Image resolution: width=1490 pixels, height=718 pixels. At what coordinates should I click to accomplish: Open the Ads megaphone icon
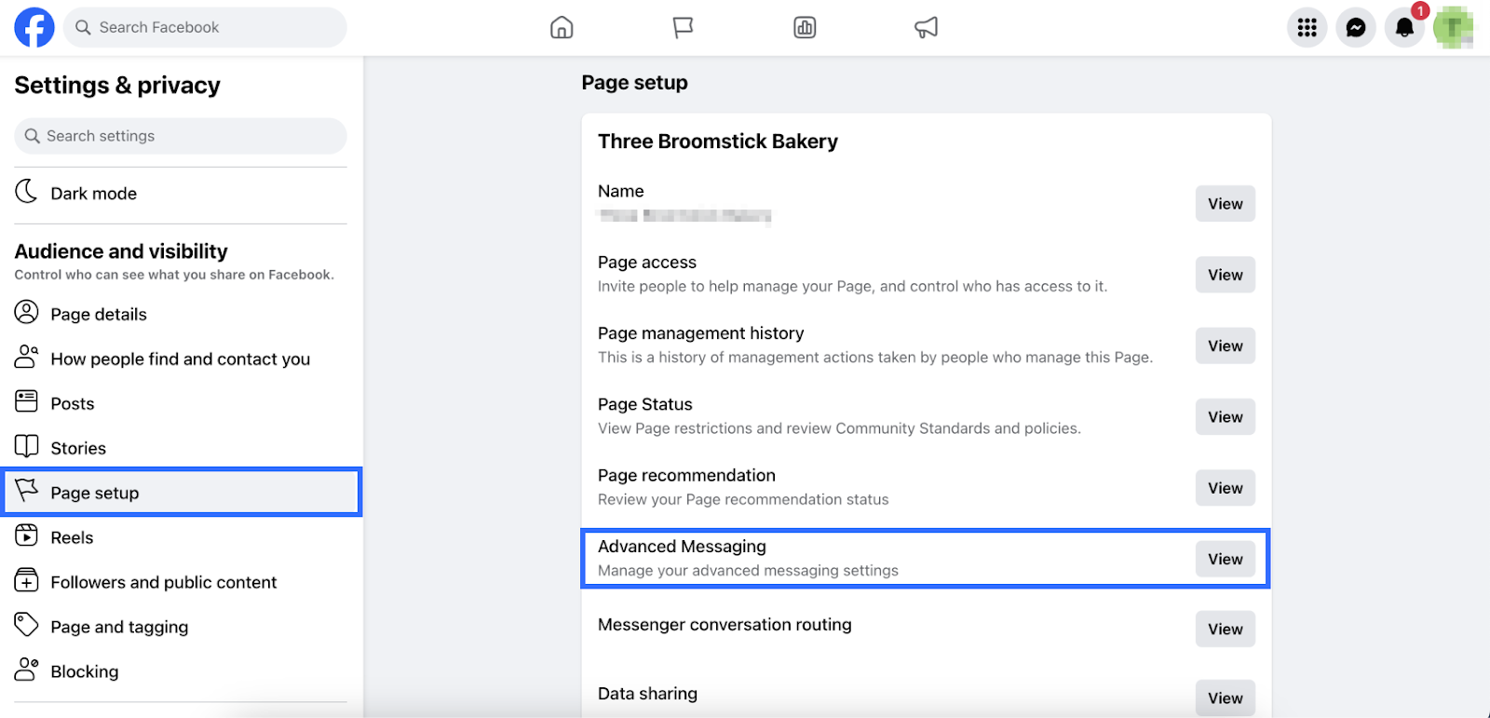[926, 28]
